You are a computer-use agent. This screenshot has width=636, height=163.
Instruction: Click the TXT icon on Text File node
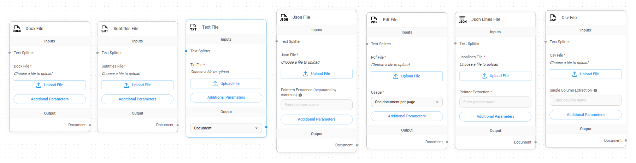(193, 27)
